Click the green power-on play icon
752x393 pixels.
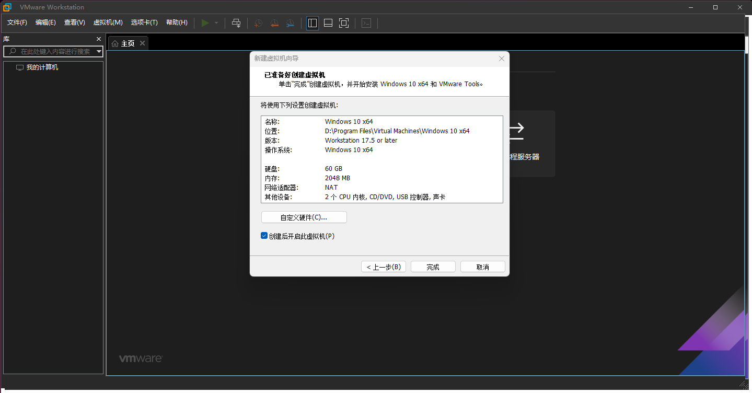click(205, 23)
